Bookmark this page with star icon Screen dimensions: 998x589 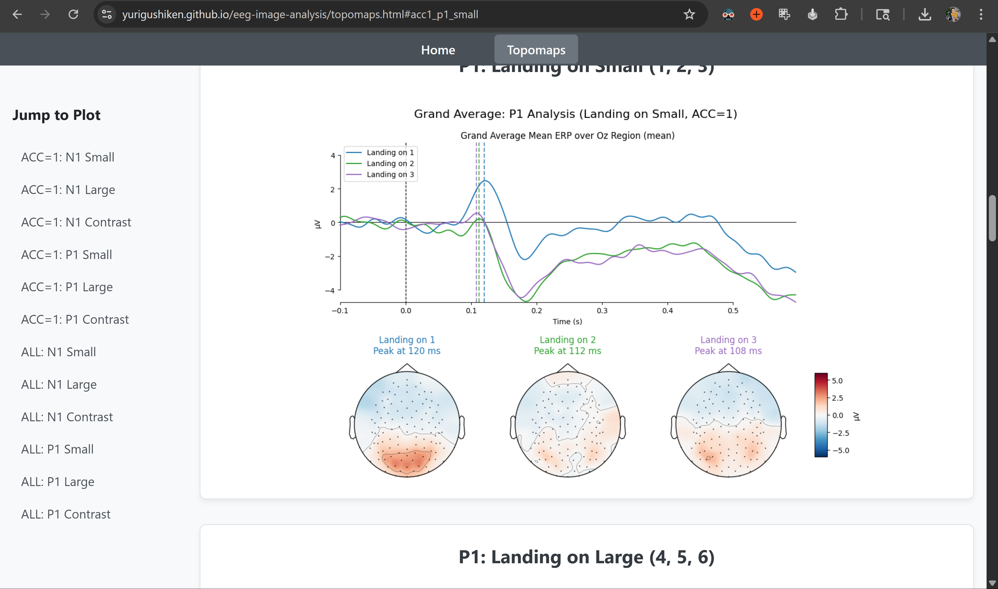click(x=689, y=15)
